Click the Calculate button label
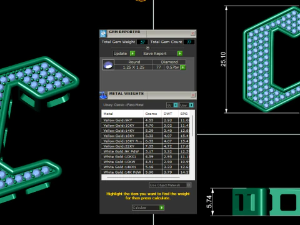300x225 pixels. click(x=139, y=207)
